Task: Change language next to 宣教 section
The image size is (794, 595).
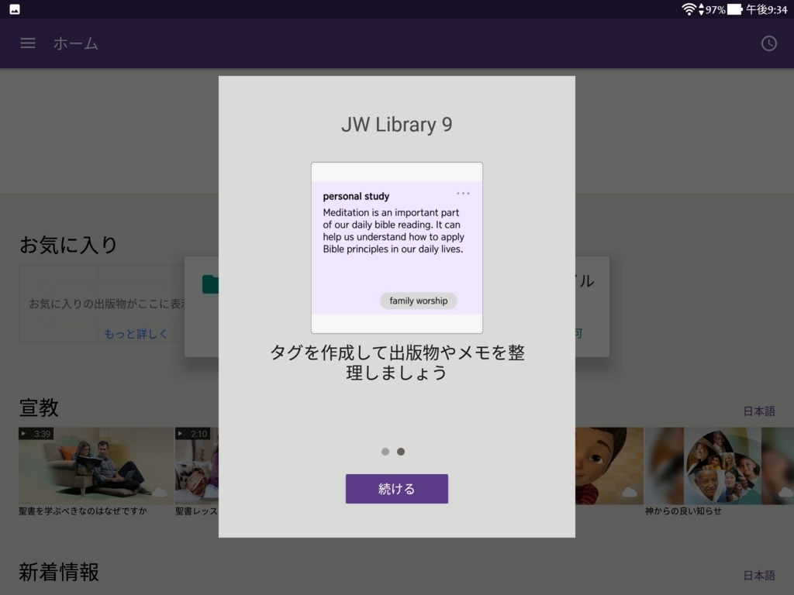Action: tap(758, 411)
